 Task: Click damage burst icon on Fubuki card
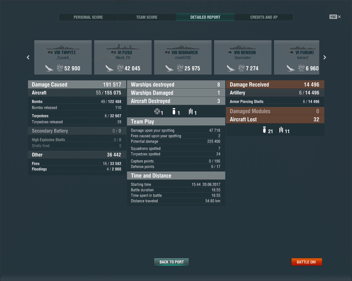pyautogui.click(x=301, y=68)
